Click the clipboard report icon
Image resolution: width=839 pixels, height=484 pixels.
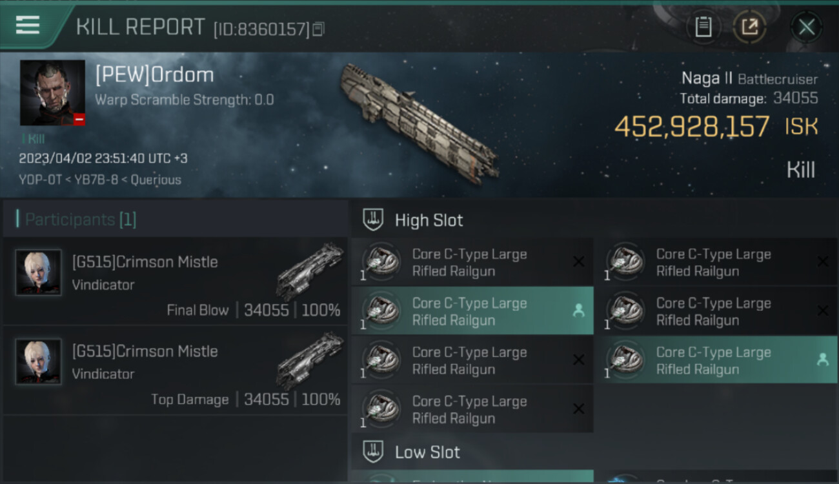pos(703,27)
